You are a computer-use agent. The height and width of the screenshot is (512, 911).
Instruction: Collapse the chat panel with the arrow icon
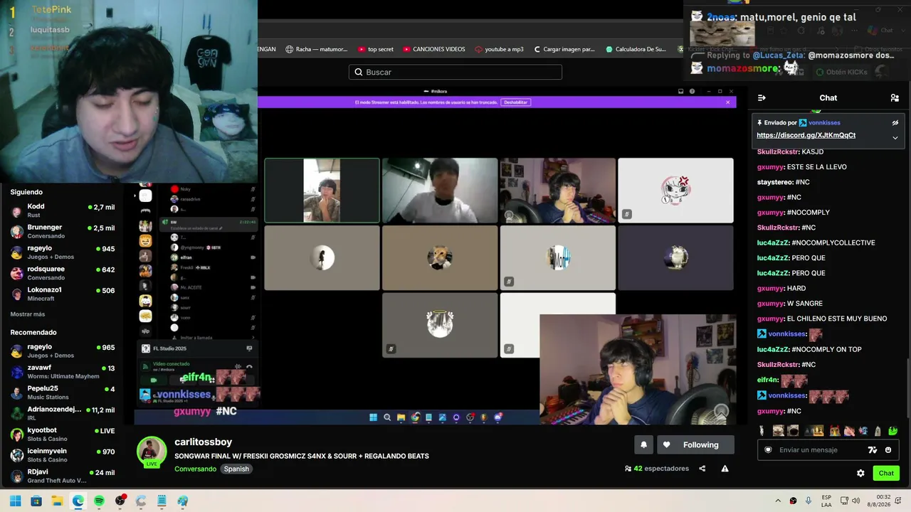coord(762,98)
